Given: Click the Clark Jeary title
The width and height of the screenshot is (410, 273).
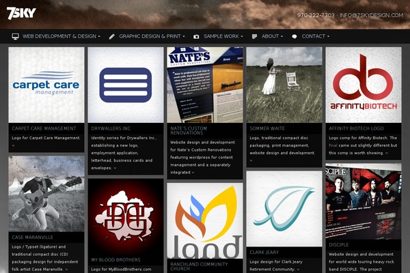Looking at the screenshot, I should pyautogui.click(x=264, y=253).
